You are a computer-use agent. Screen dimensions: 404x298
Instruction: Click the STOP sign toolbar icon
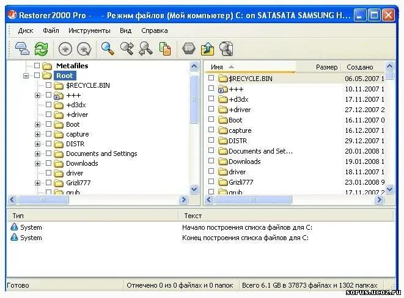pos(189,49)
